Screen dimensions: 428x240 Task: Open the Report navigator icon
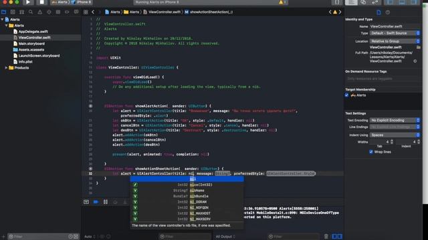(x=76, y=12)
